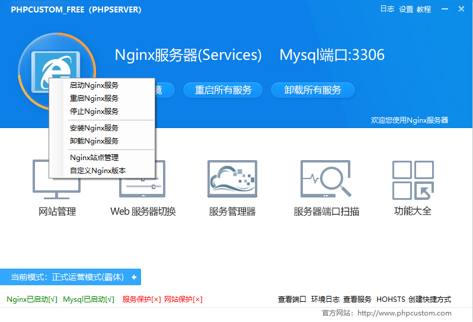Open Nginx站点管理 from the context menu

(x=102, y=158)
